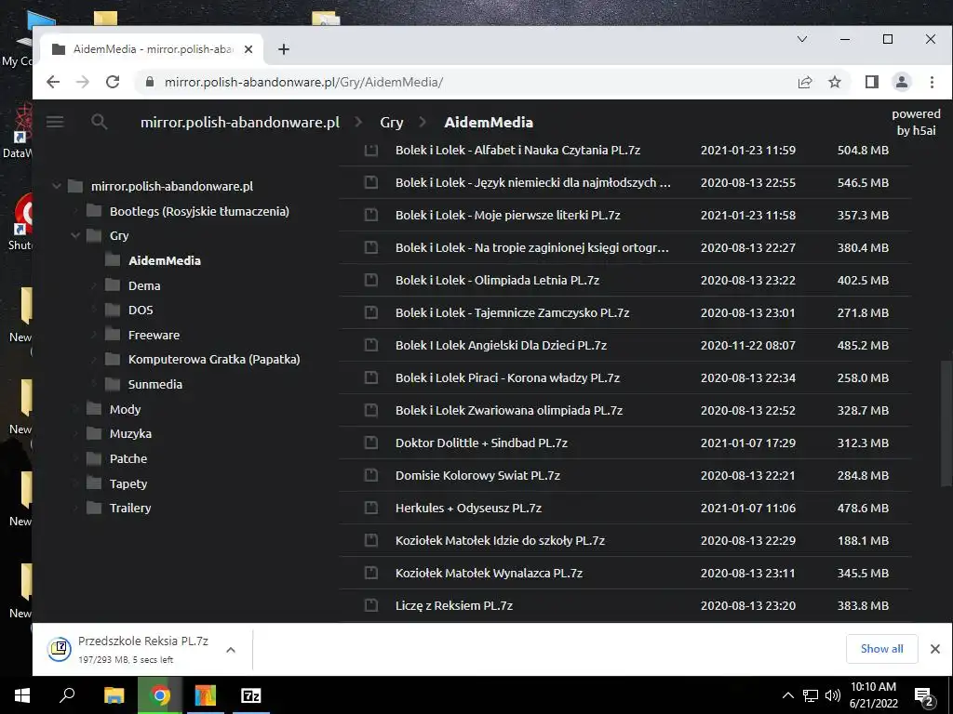Open Chrome three-dot menu
This screenshot has height=714, width=953.
pos(932,82)
